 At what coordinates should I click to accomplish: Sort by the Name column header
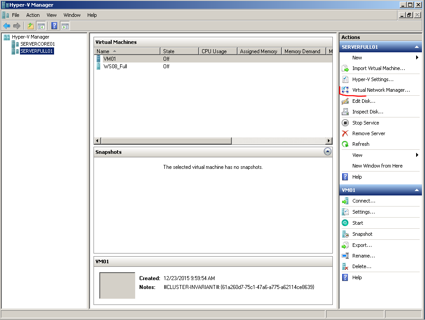(x=127, y=51)
